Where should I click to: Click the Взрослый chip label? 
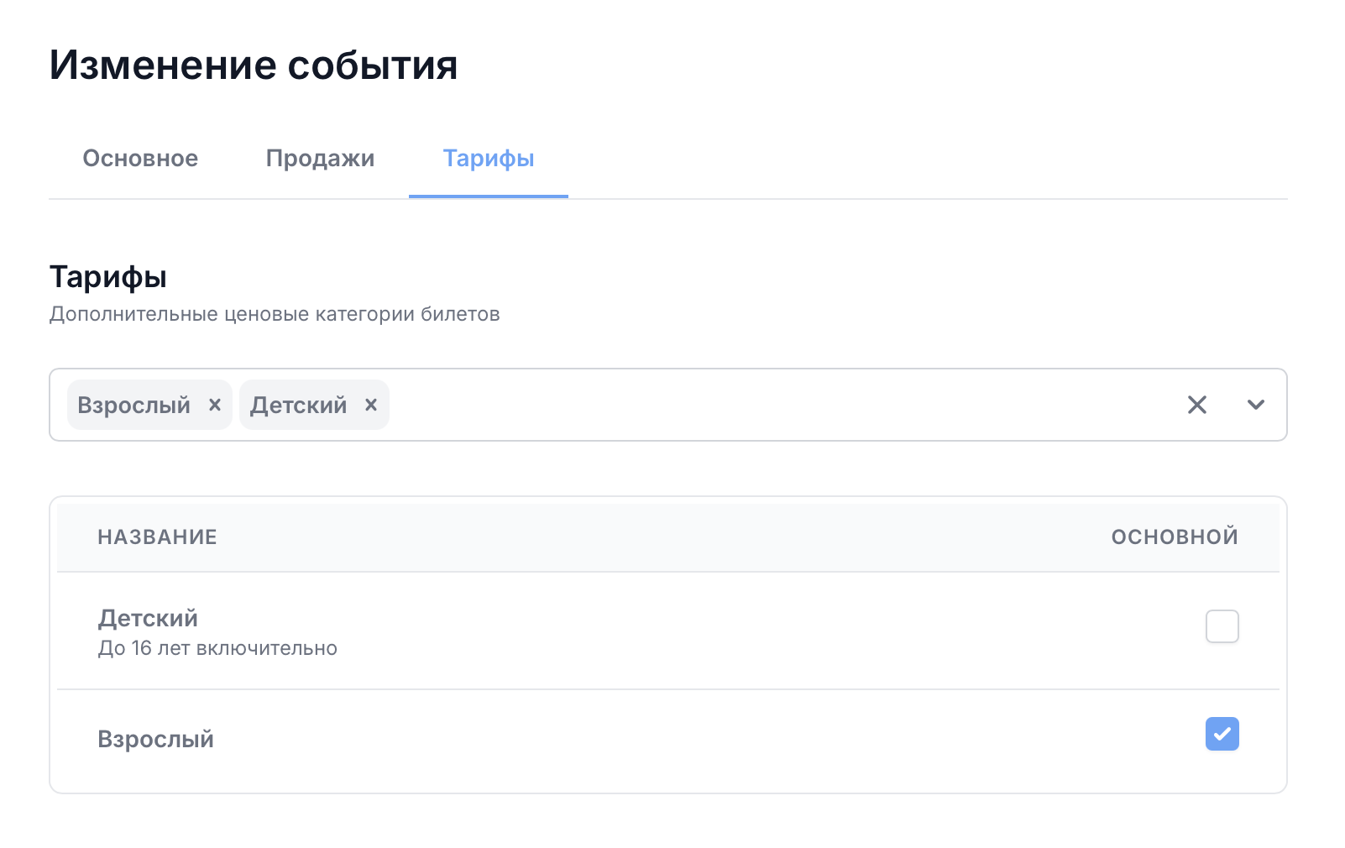tap(134, 406)
